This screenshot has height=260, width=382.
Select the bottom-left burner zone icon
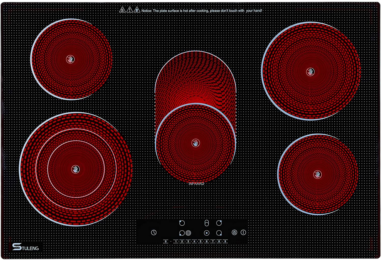coord(182,233)
